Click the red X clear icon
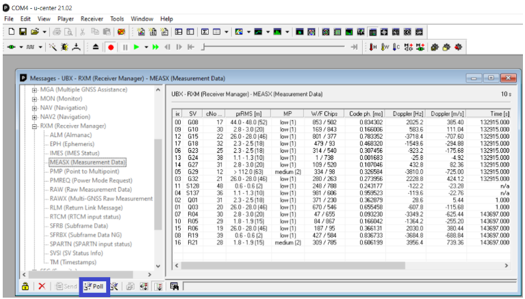 click(x=42, y=286)
